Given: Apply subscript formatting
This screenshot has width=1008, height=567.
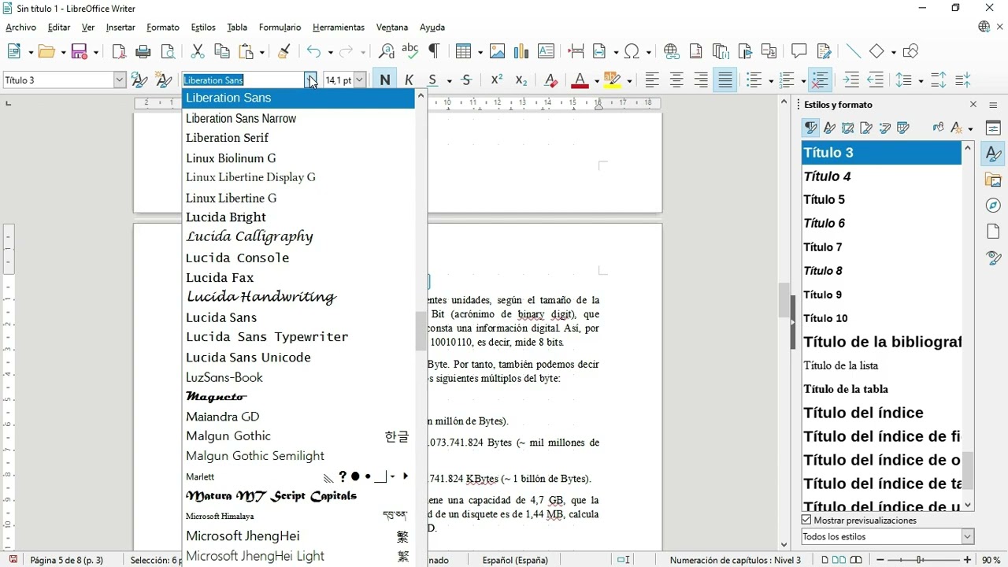Looking at the screenshot, I should (521, 80).
